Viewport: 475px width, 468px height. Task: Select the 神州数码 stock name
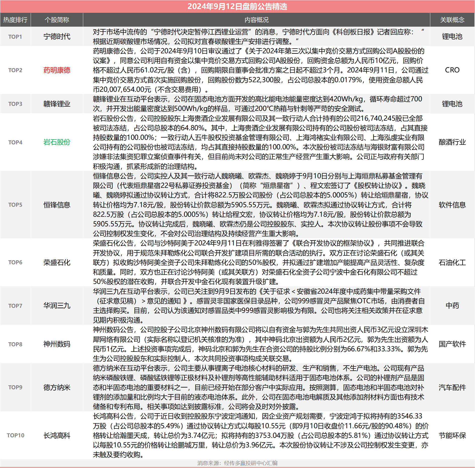pos(57,344)
